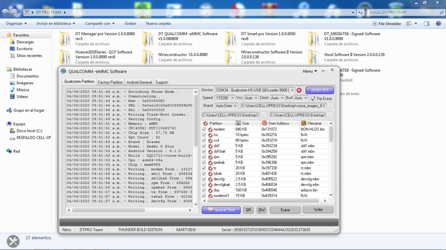This screenshot has height=250, width=446.
Task: Uncheck the devcfgbak partition checkbox
Action: (x=204, y=185)
